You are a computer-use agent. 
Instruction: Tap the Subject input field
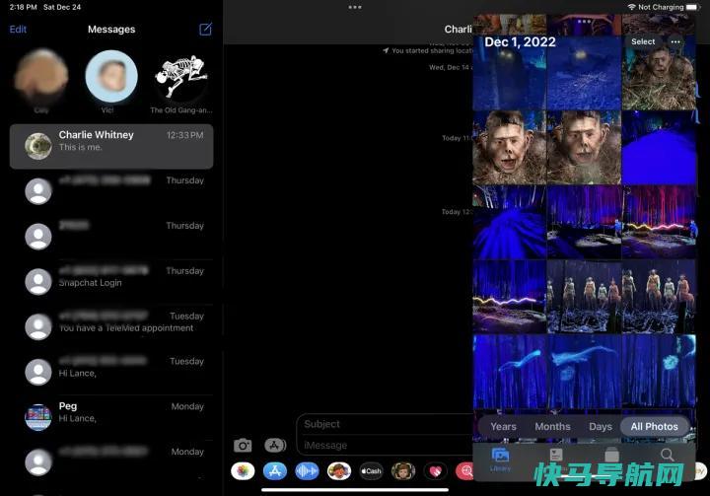point(385,424)
